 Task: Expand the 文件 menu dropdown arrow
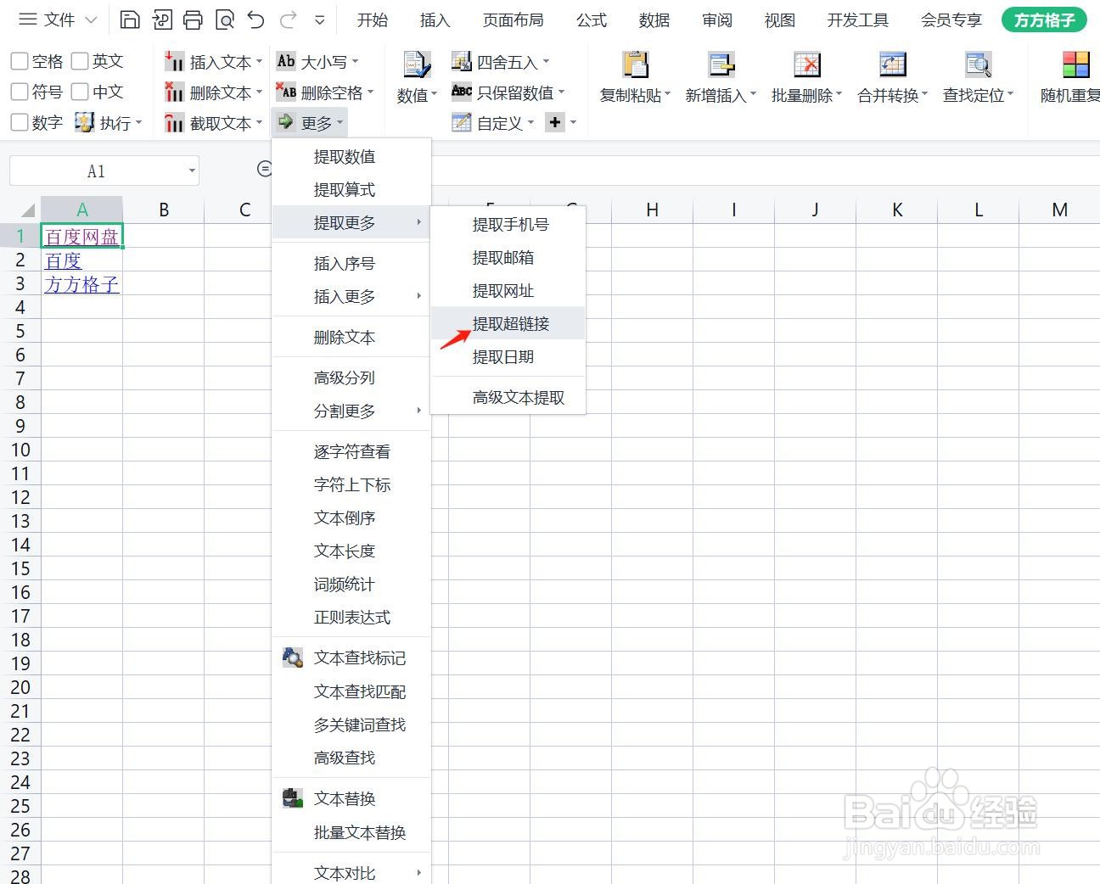91,20
